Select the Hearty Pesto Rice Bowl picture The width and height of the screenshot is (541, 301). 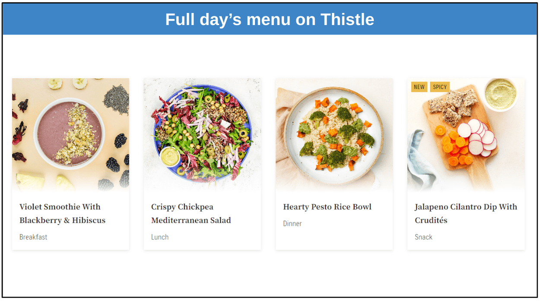334,134
